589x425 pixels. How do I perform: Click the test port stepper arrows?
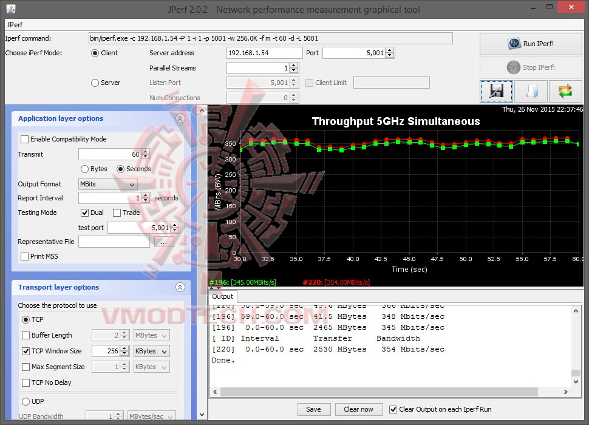(x=174, y=228)
